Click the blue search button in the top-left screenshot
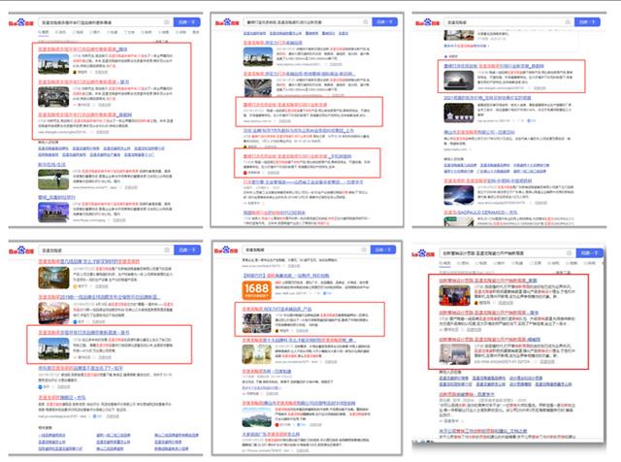 [187, 22]
